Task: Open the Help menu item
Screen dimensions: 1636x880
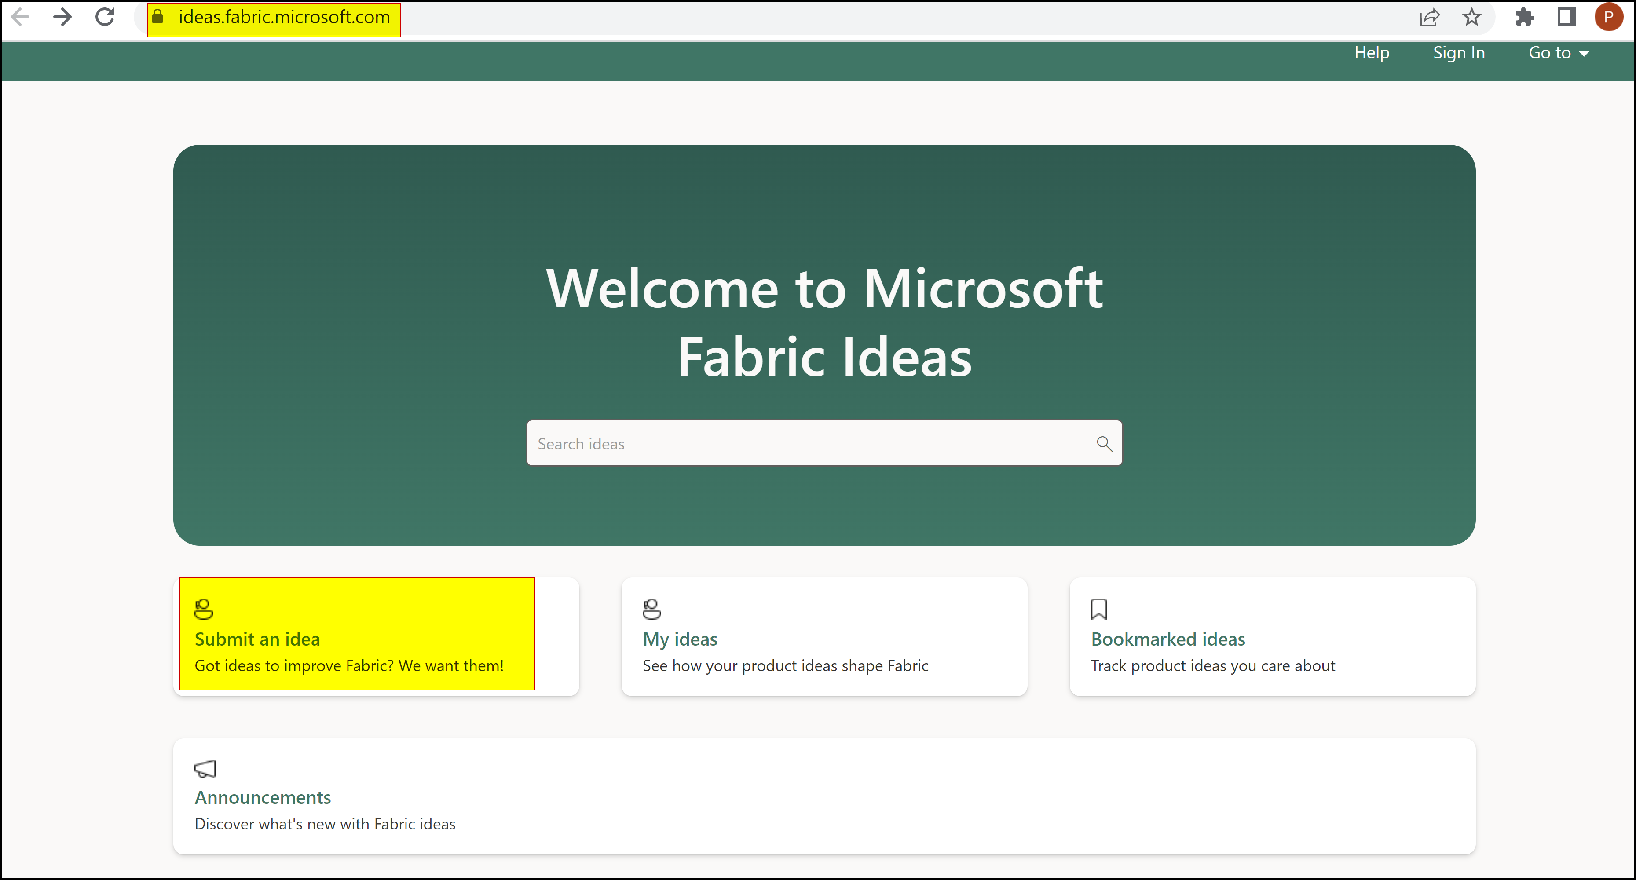Action: pyautogui.click(x=1372, y=53)
